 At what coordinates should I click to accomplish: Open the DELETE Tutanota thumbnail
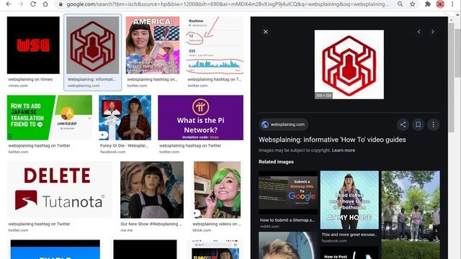[x=59, y=190]
